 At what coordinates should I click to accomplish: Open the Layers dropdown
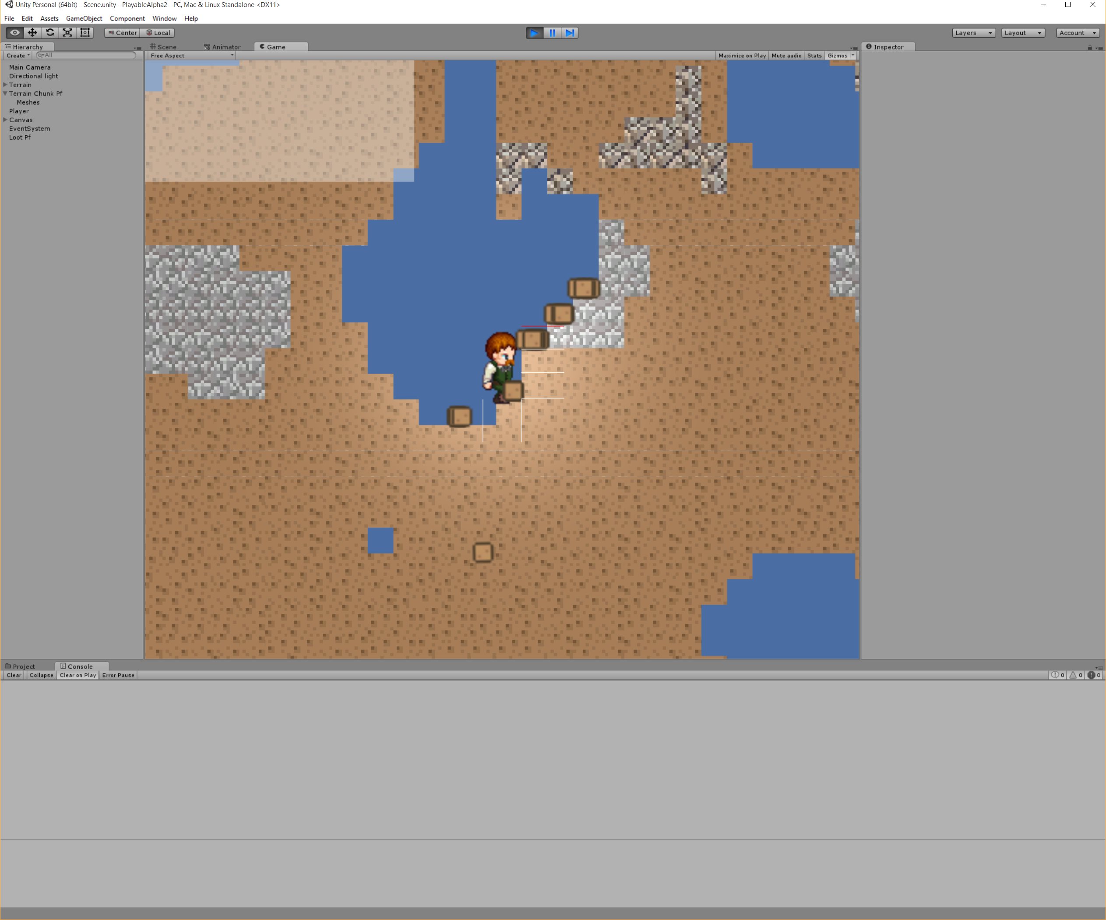point(973,33)
